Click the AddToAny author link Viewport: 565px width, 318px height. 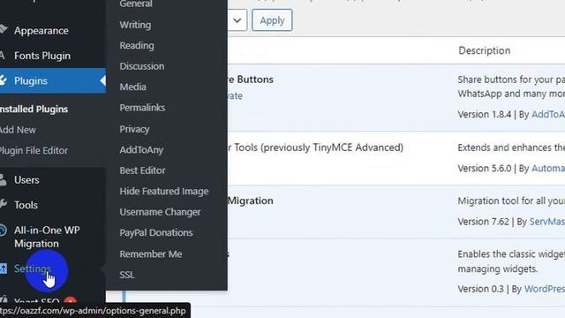pyautogui.click(x=548, y=114)
